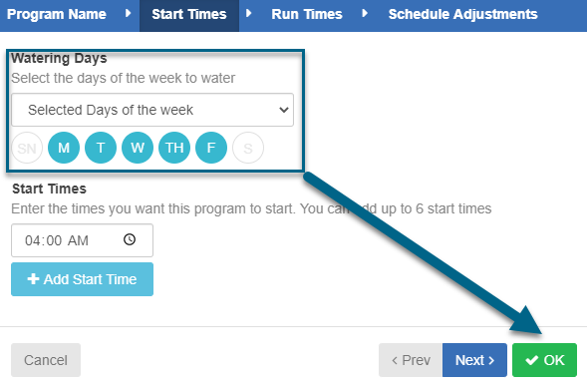587x387 pixels.
Task: Add another start time
Action: tap(82, 279)
